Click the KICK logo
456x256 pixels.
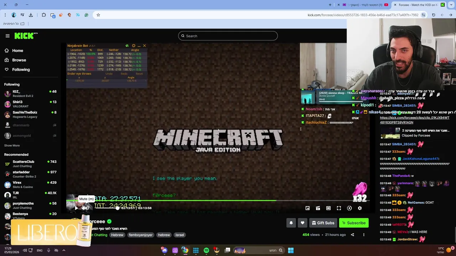click(x=26, y=36)
